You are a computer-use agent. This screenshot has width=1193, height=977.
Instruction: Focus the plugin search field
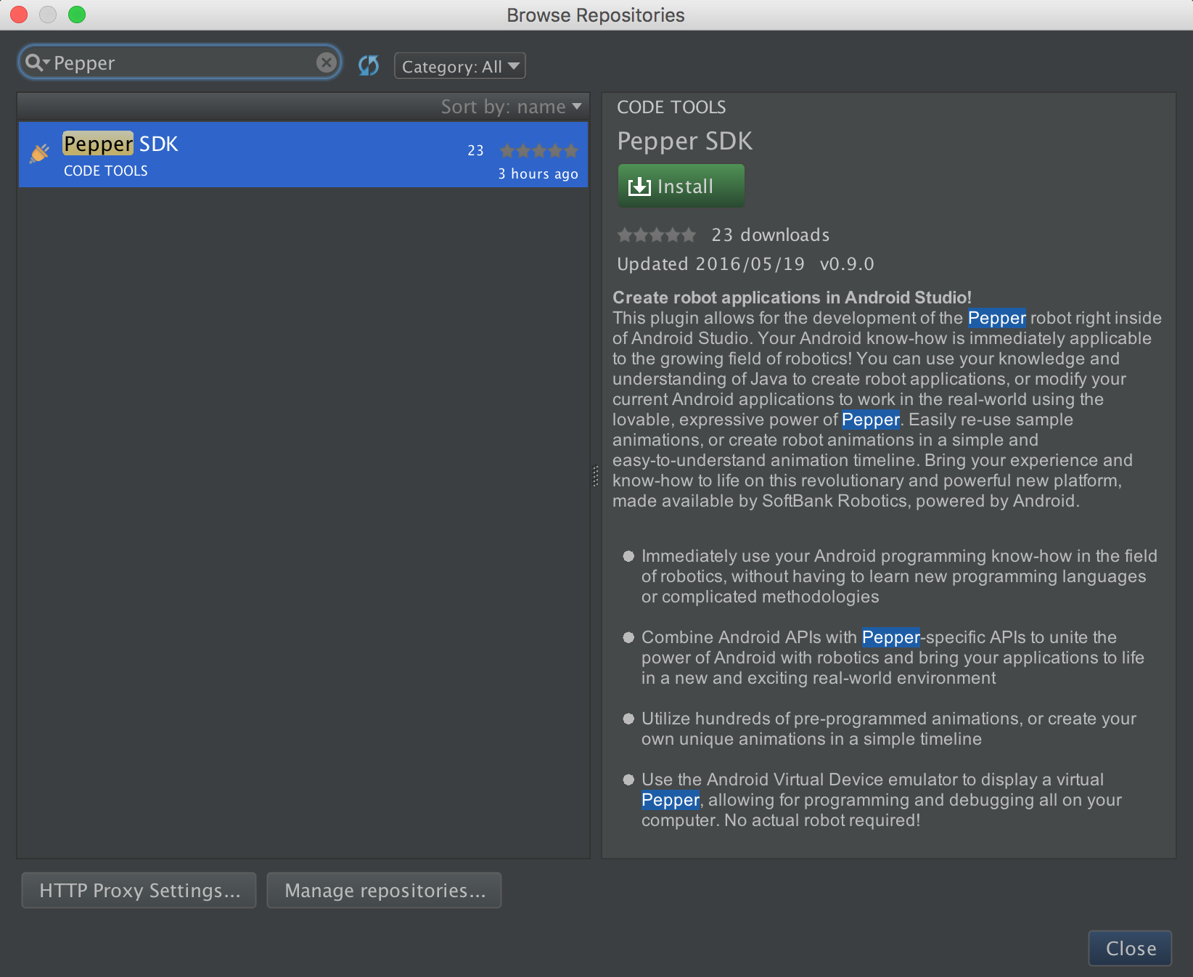180,63
